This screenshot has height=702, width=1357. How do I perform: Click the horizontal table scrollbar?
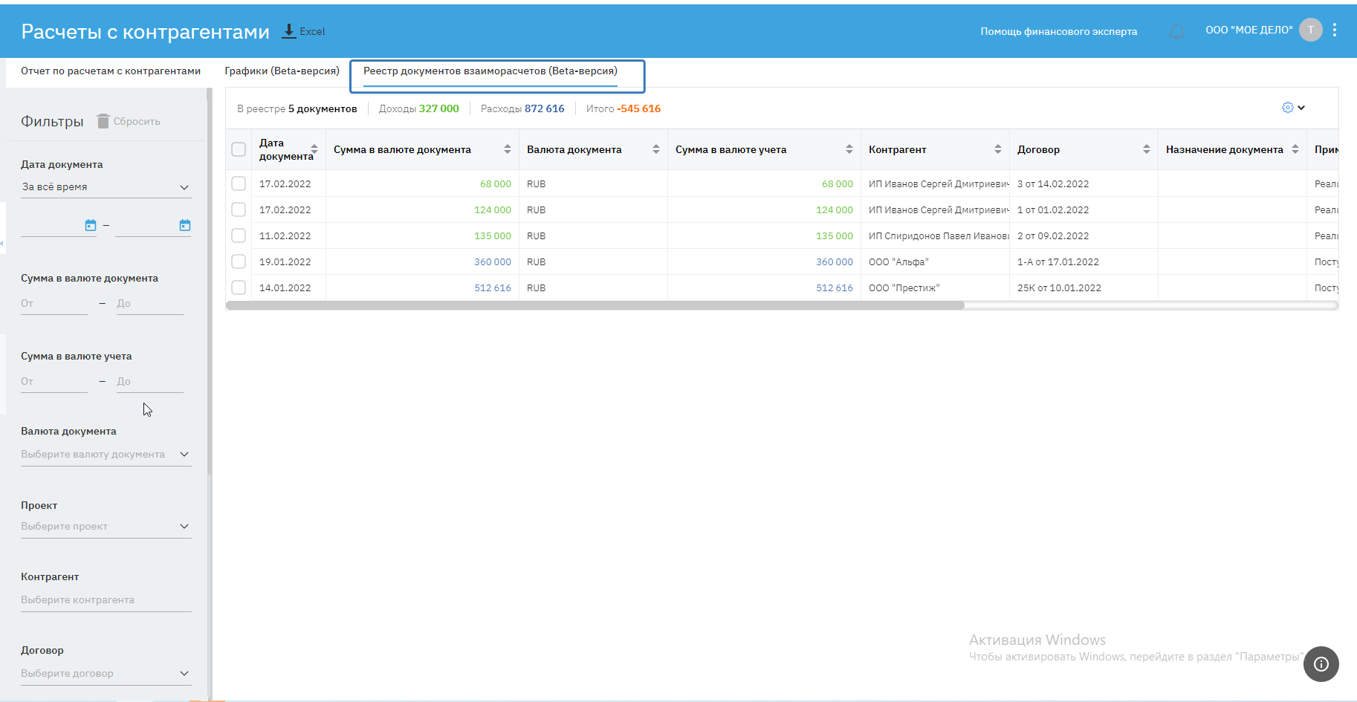(595, 305)
